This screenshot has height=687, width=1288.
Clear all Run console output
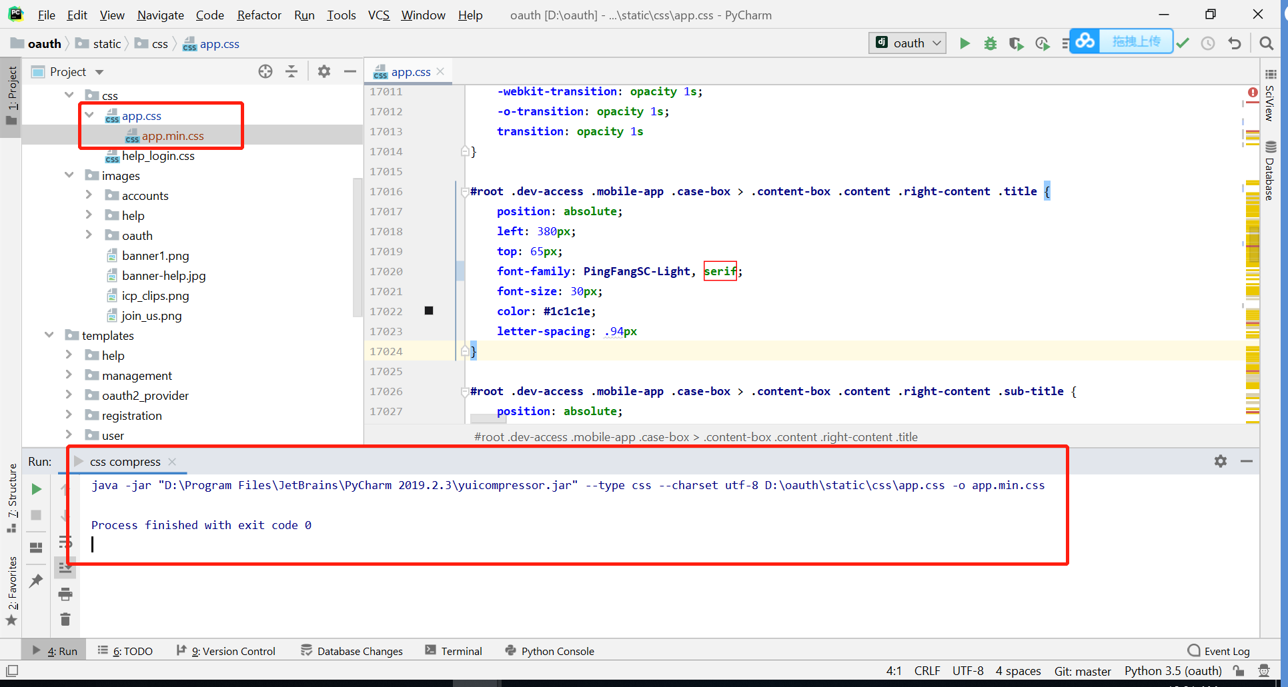click(x=65, y=620)
